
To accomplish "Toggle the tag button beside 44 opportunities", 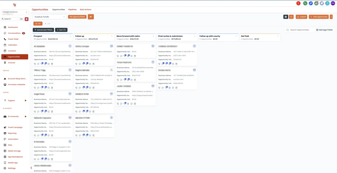I will click(x=91, y=17).
